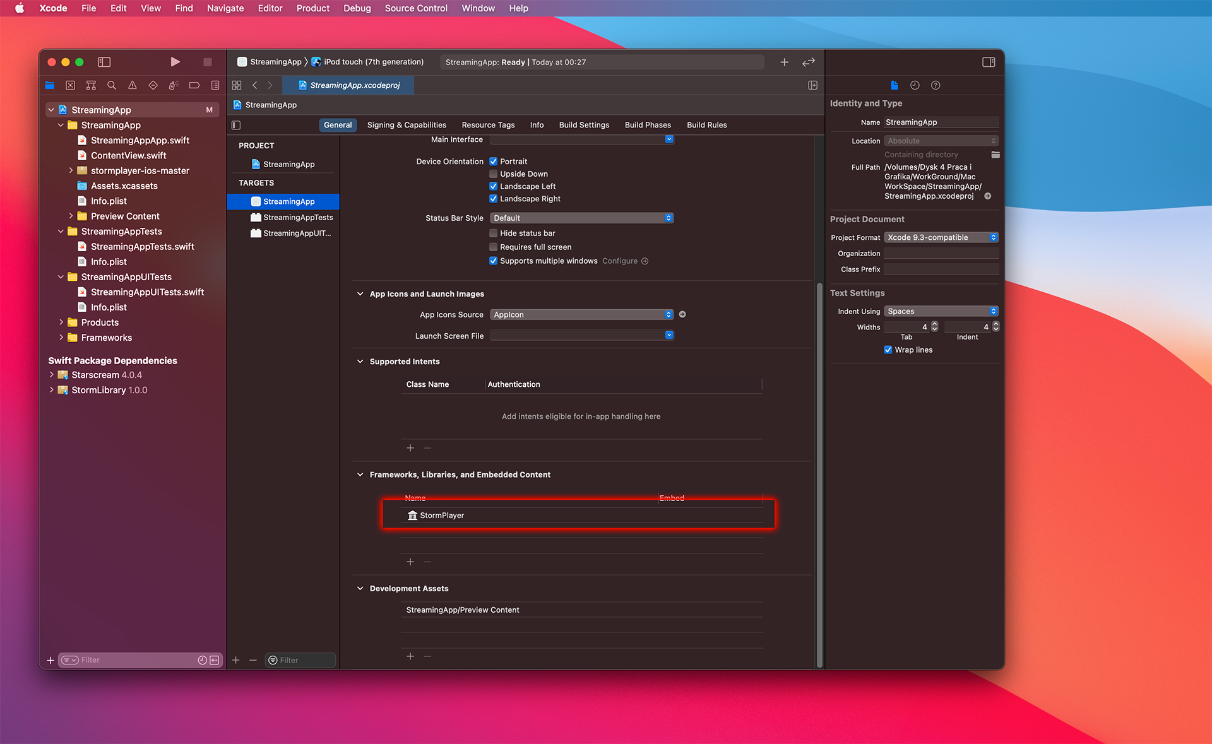Image resolution: width=1212 pixels, height=744 pixels.
Task: Toggle the inspector panel icon
Action: point(989,62)
